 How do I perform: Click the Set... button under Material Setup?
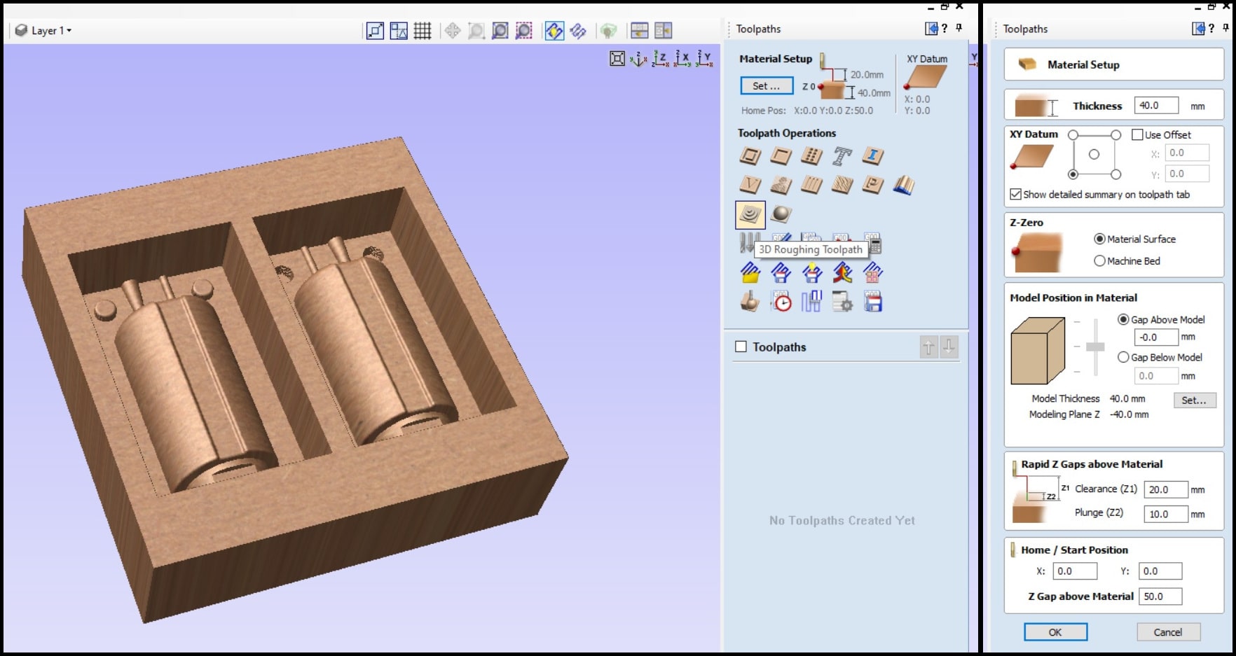(x=767, y=85)
